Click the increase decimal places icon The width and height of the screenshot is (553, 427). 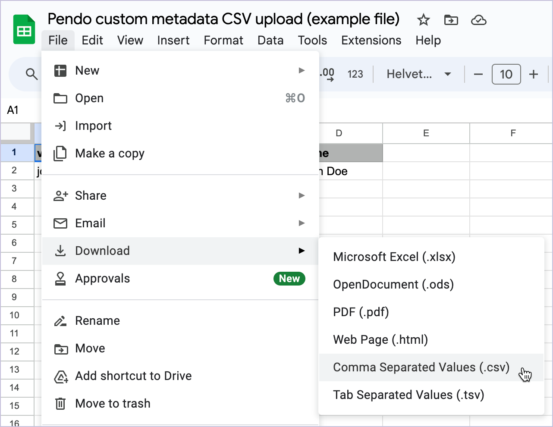pos(327,74)
